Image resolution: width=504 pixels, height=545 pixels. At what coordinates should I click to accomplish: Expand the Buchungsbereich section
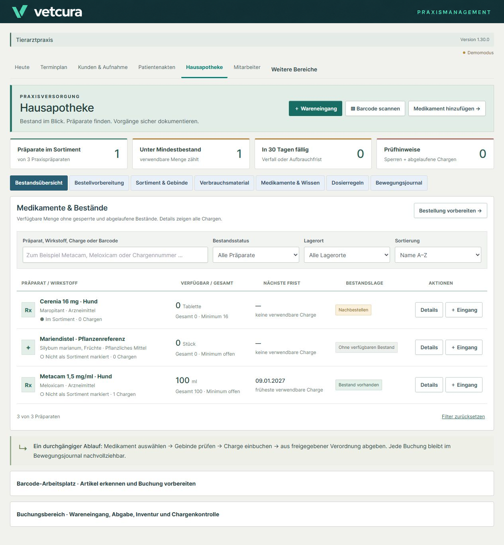point(252,514)
